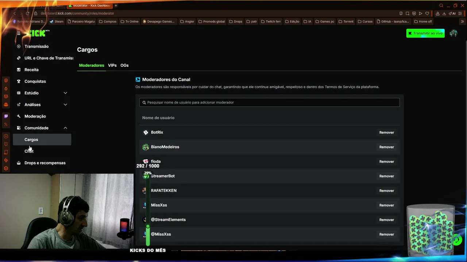Click the player arrow toolbar icon

tap(421, 13)
